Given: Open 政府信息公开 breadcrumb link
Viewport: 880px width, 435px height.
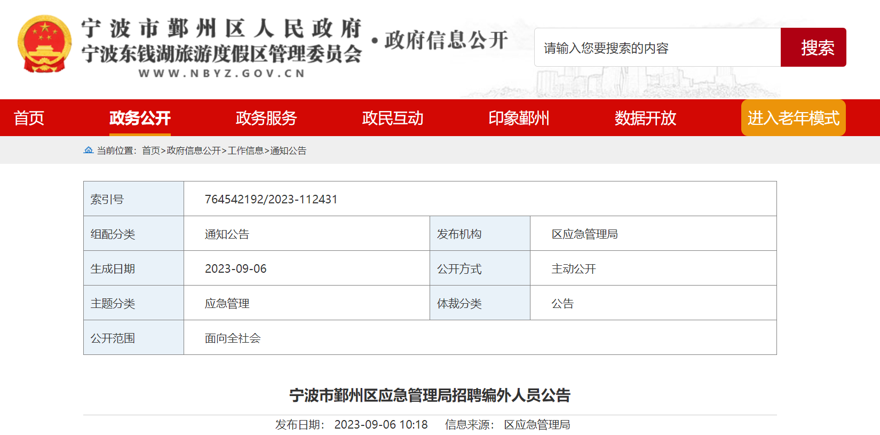Looking at the screenshot, I should 194,151.
